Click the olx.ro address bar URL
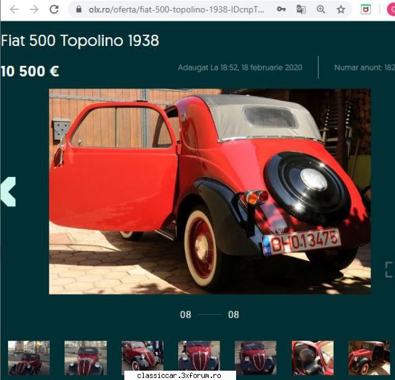The height and width of the screenshot is (380, 395). coord(176,9)
